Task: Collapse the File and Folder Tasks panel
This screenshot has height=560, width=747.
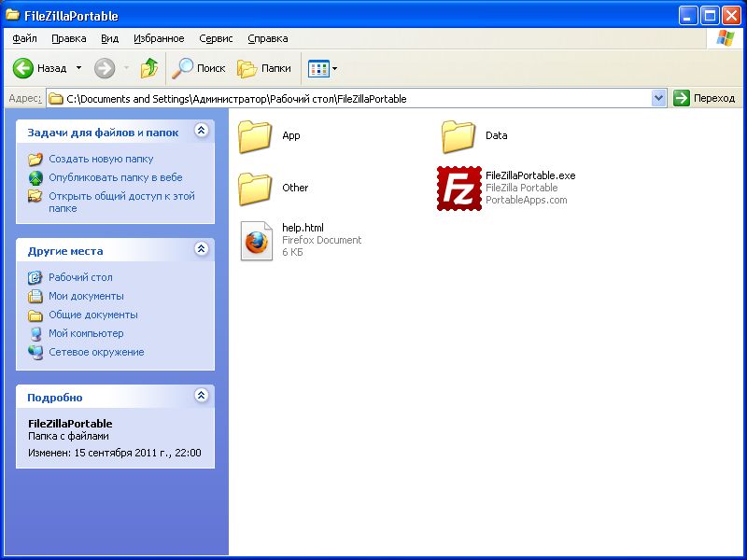Action: coord(202,131)
